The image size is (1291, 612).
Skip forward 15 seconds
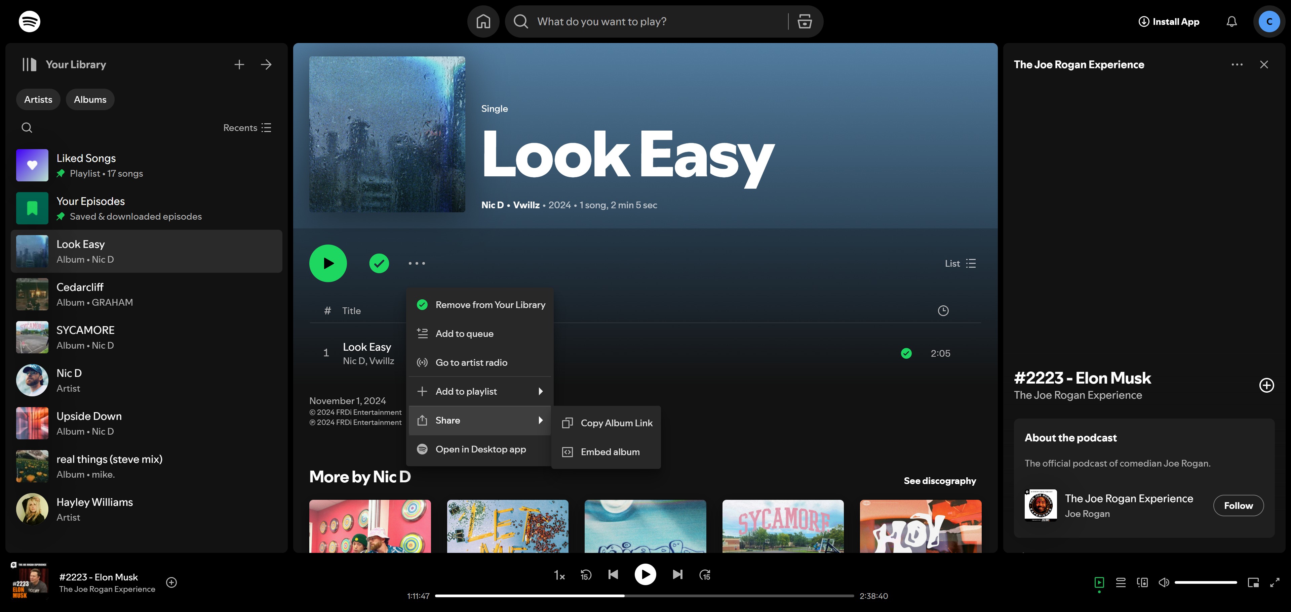coord(705,575)
